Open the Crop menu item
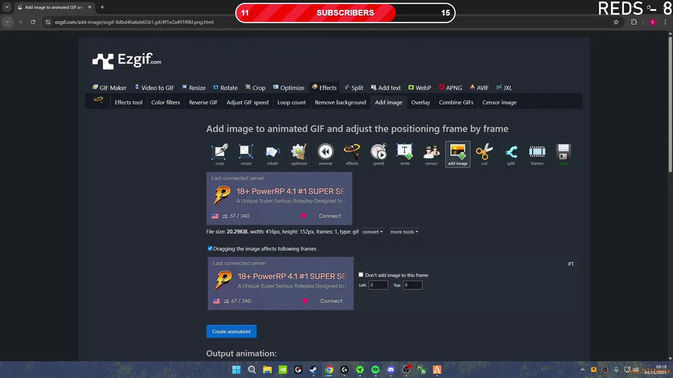The image size is (673, 378). pos(255,88)
